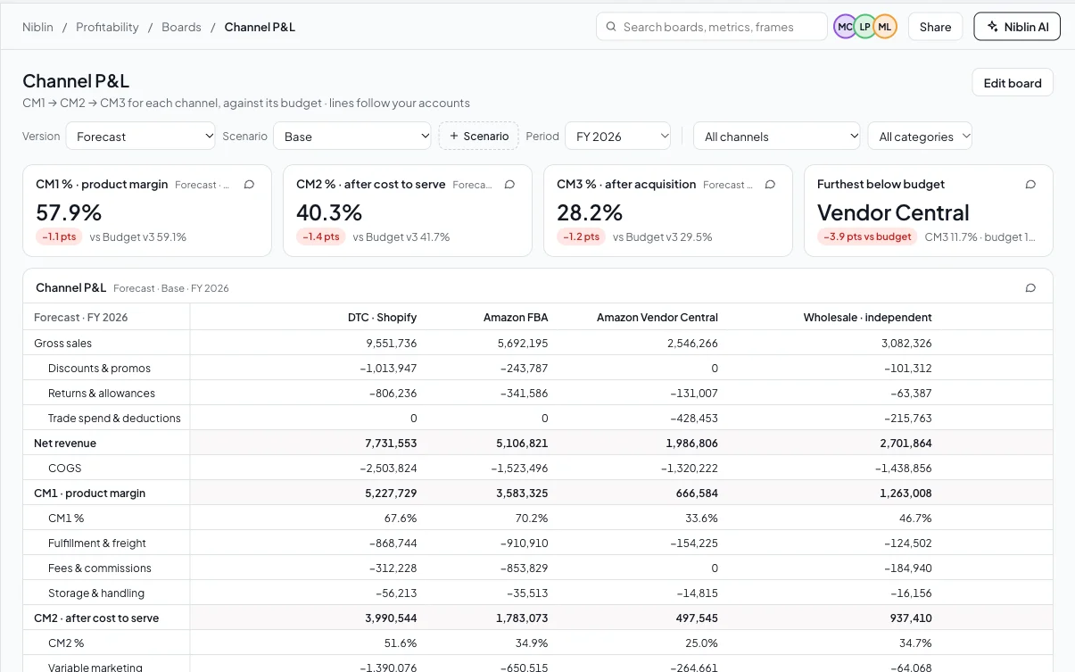This screenshot has height=672, width=1075.
Task: Open comments on CM3 % after acquisition card
Action: pyautogui.click(x=770, y=185)
